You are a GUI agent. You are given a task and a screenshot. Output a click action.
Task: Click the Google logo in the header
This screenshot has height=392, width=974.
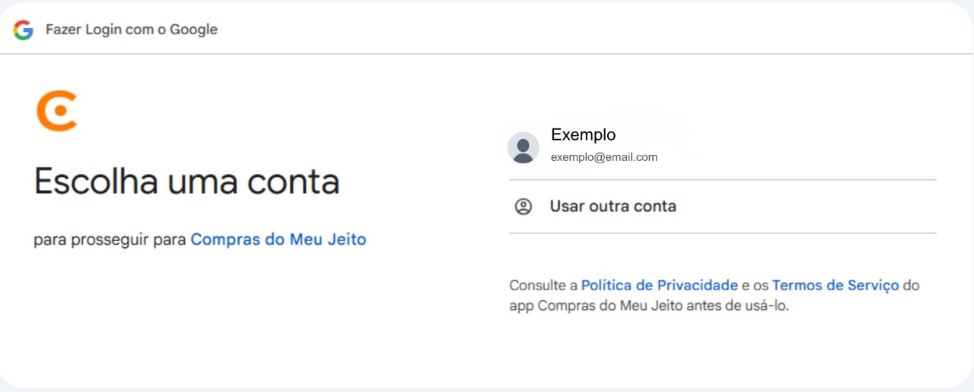coord(24,30)
